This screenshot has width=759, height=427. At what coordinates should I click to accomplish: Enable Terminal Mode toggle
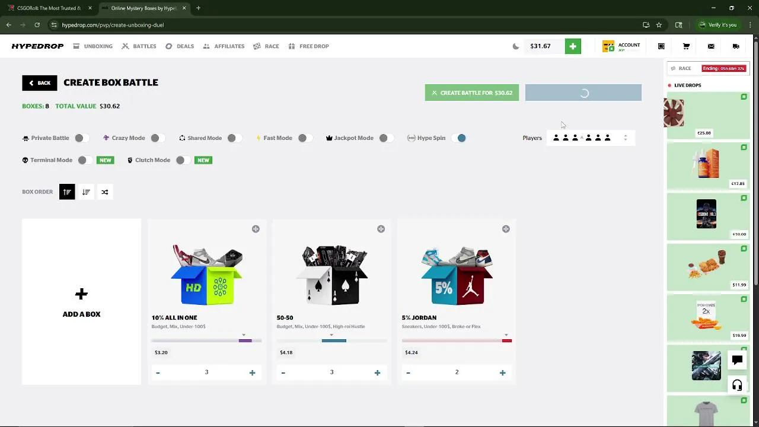click(85, 160)
